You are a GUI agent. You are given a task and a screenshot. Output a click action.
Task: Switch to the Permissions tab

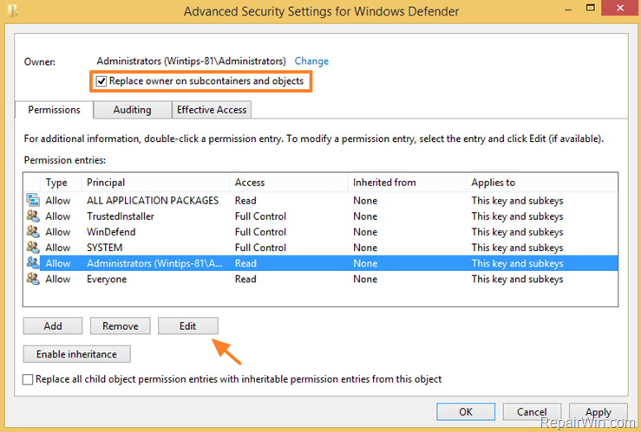(x=54, y=110)
